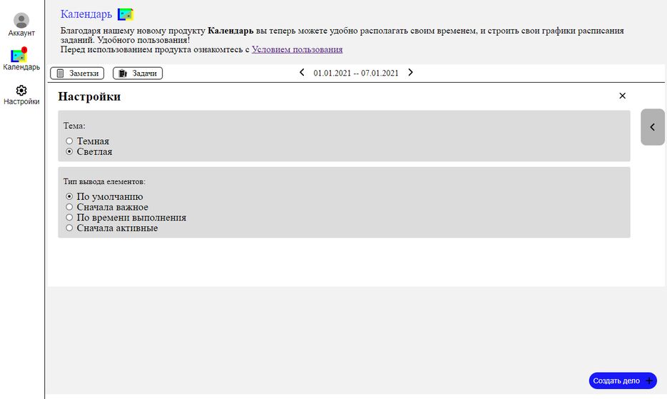Screen dimensions: 667x399
Task: Go to previous week with left arrow
Action: tap(302, 72)
